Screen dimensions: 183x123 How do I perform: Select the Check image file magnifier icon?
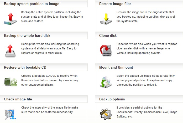click(11, 114)
